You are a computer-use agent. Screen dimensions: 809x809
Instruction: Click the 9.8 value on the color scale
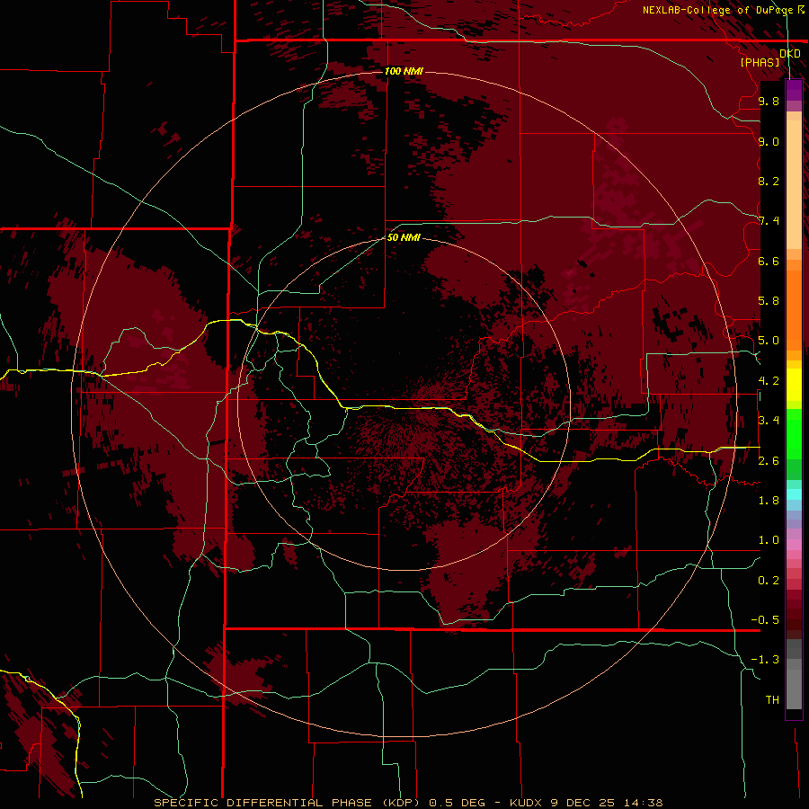click(x=769, y=102)
